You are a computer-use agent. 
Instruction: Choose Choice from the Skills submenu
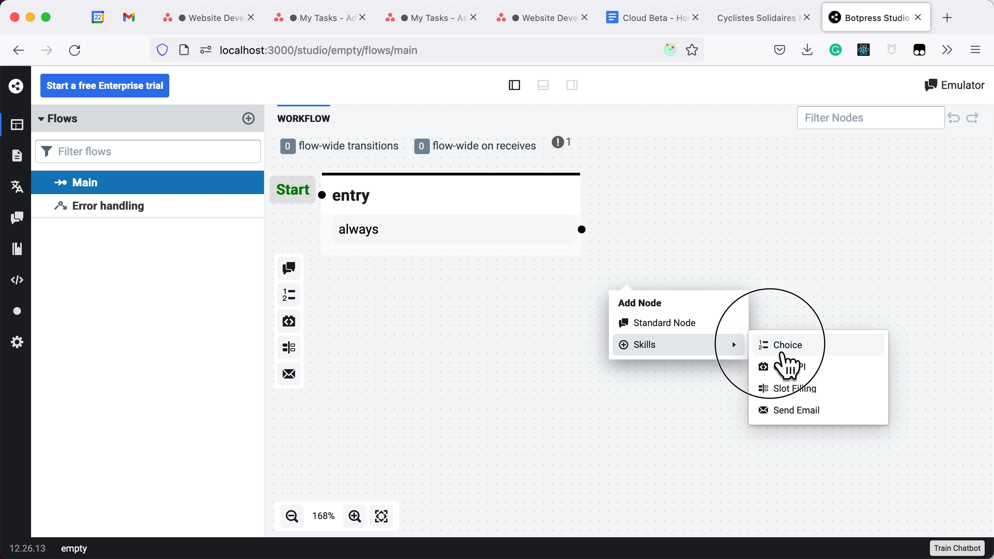tap(787, 345)
